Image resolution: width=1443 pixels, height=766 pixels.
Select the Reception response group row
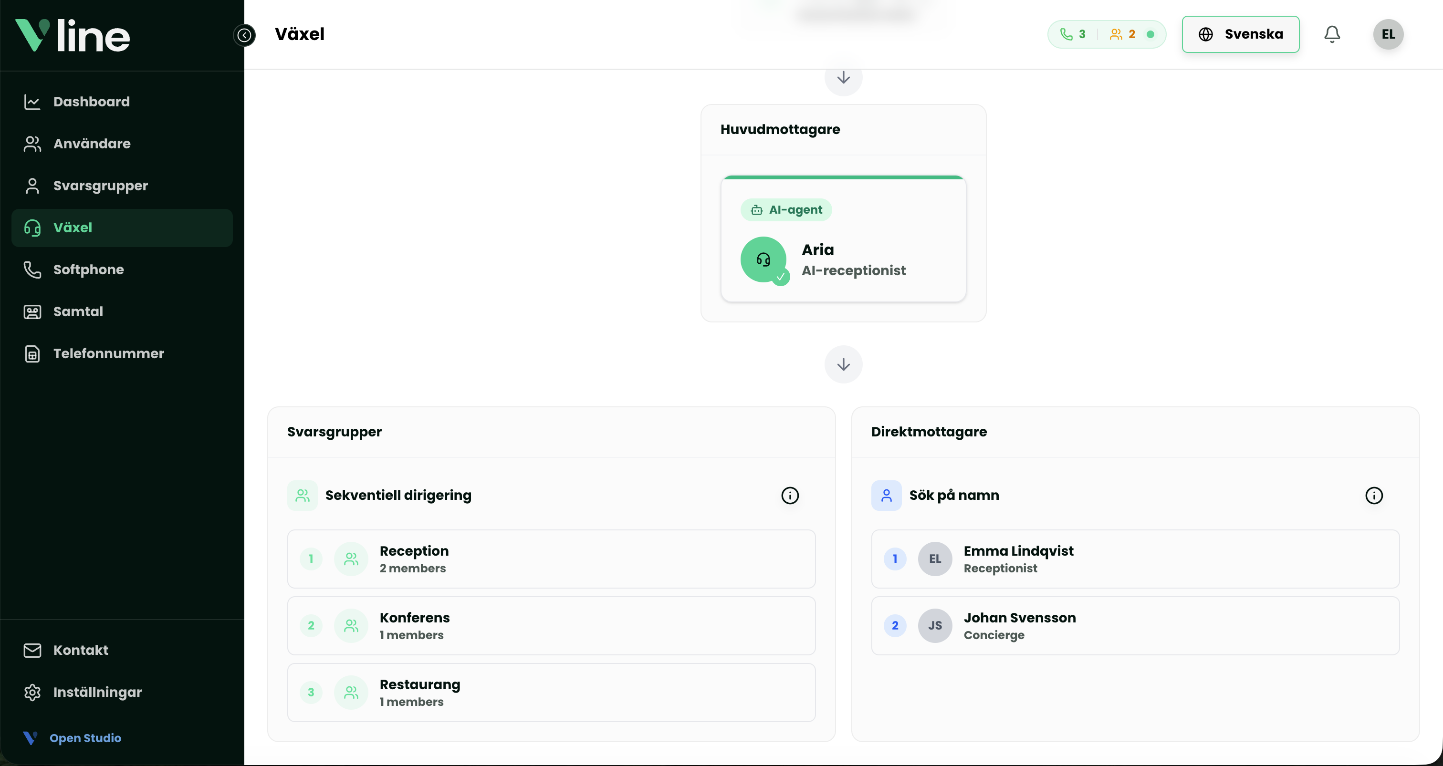pyautogui.click(x=551, y=559)
